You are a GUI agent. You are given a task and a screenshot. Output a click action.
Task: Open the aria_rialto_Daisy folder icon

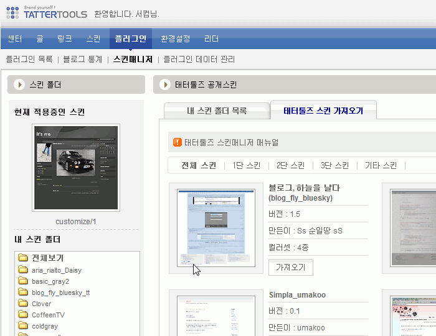[23, 270]
